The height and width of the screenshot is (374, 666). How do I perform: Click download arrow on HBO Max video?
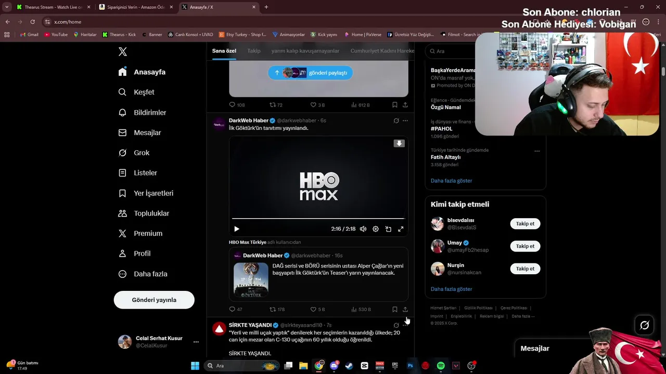[x=399, y=143]
